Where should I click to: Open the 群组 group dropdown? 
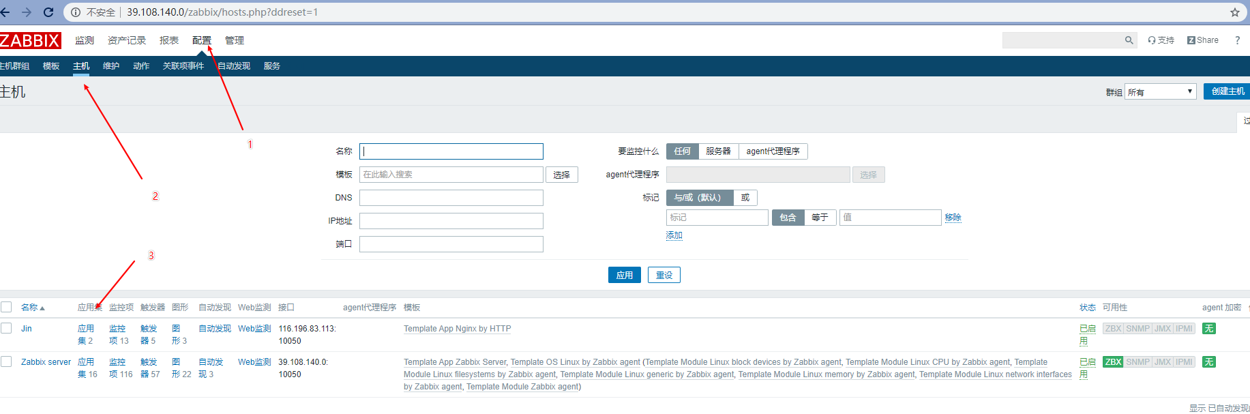point(1160,91)
